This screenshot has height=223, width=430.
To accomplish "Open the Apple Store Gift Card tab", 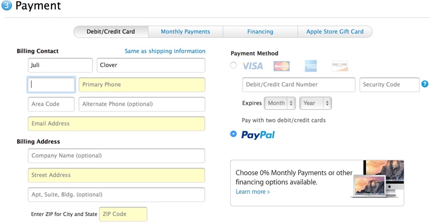I will coord(335,32).
